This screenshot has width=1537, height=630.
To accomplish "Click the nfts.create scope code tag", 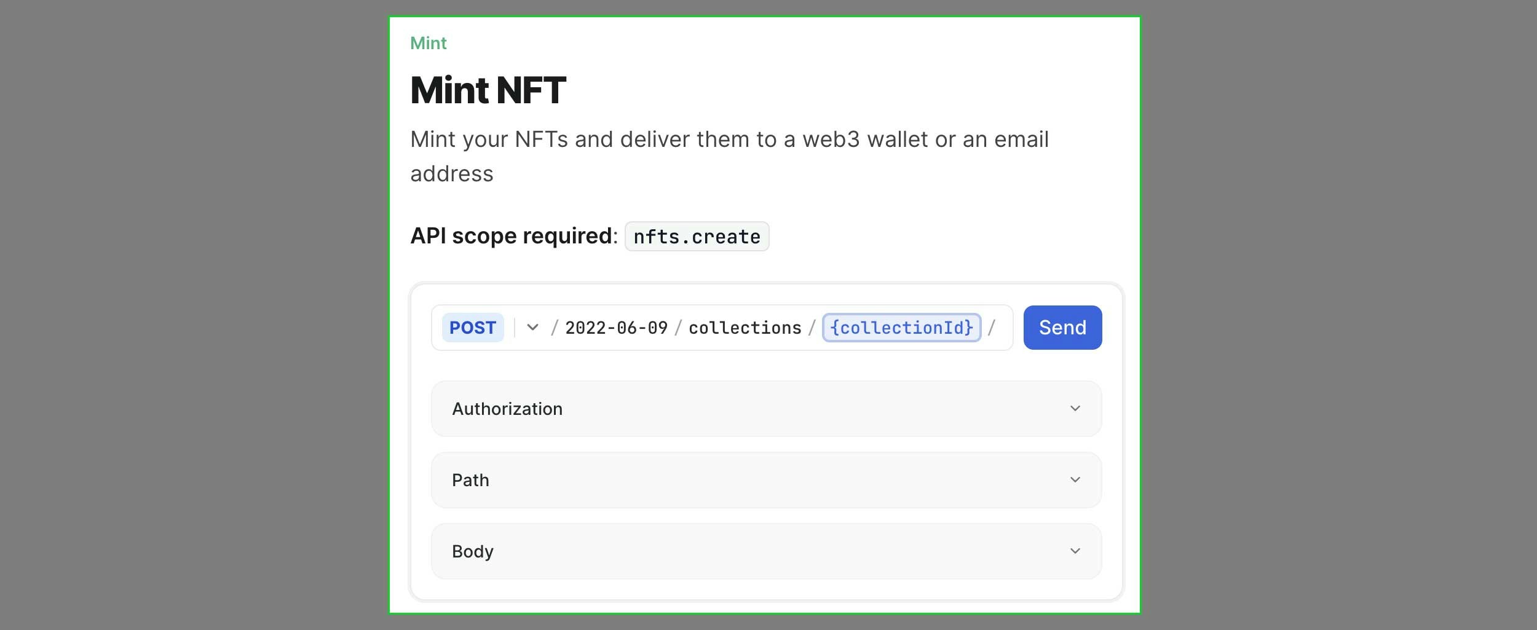I will [697, 237].
